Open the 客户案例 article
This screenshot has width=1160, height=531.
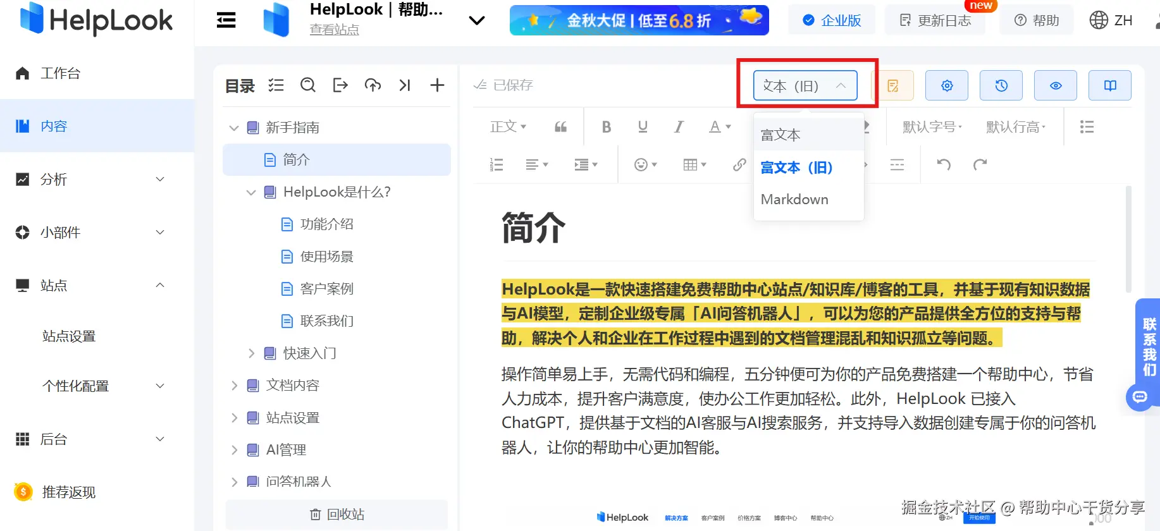click(x=326, y=289)
